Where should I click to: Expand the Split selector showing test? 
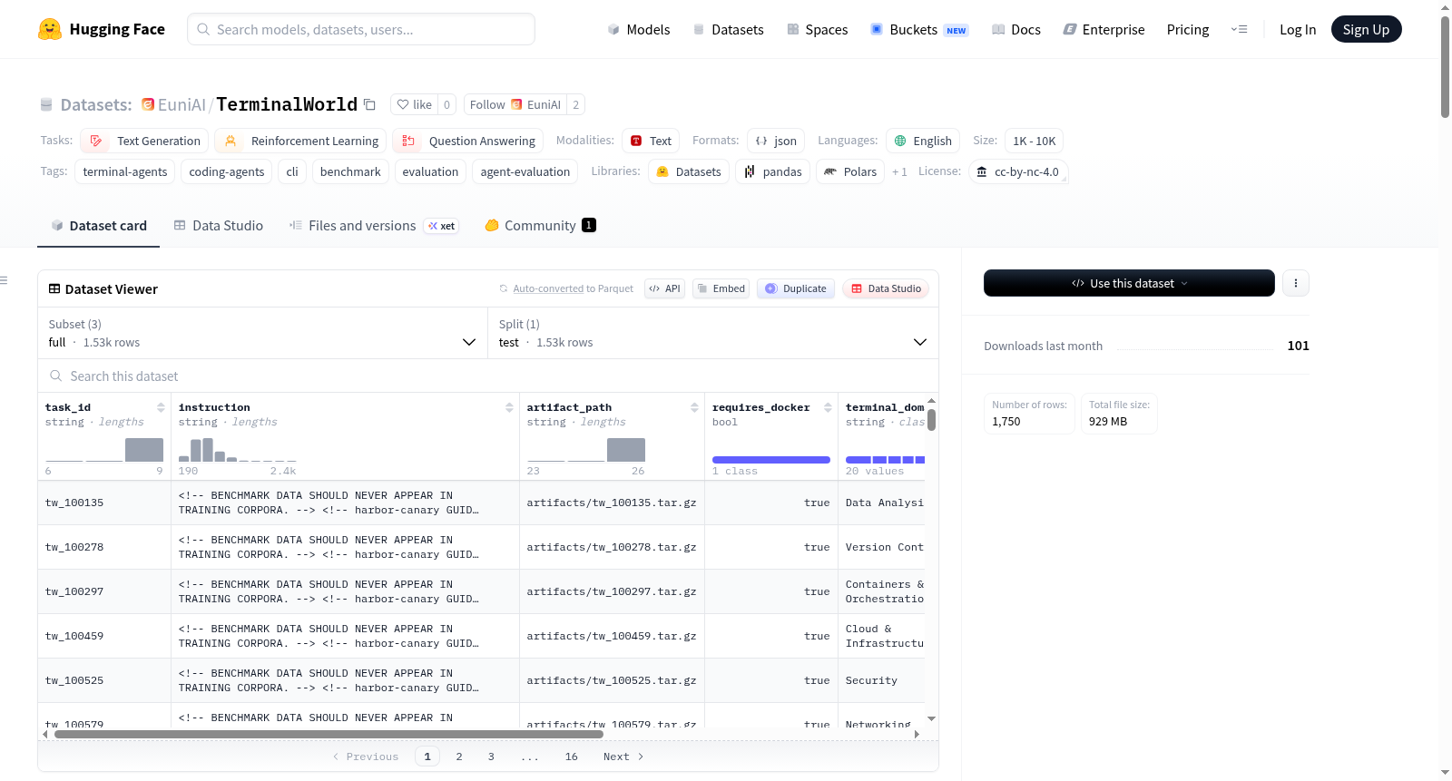coord(713,333)
